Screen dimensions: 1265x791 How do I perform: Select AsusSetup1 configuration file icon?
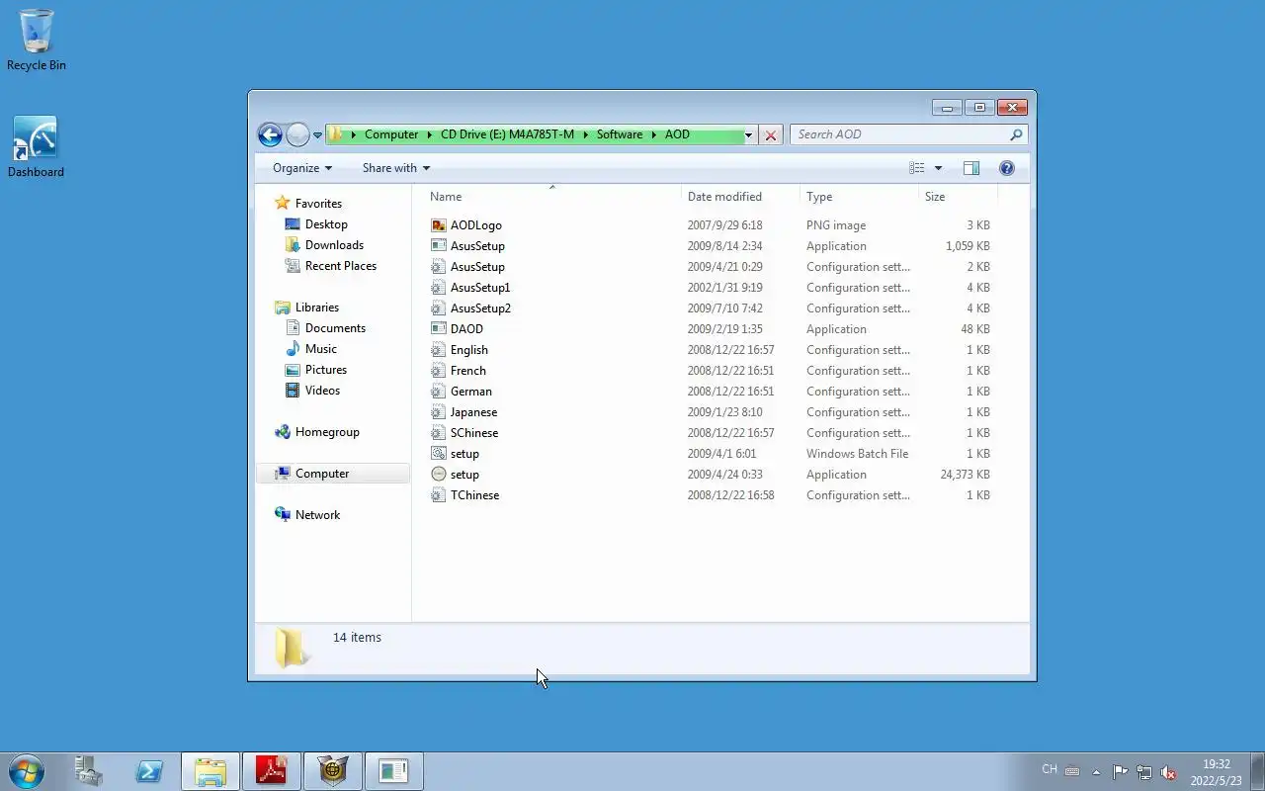tap(439, 288)
